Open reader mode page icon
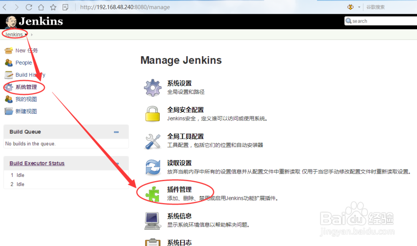417x246 pixels. [65, 7]
